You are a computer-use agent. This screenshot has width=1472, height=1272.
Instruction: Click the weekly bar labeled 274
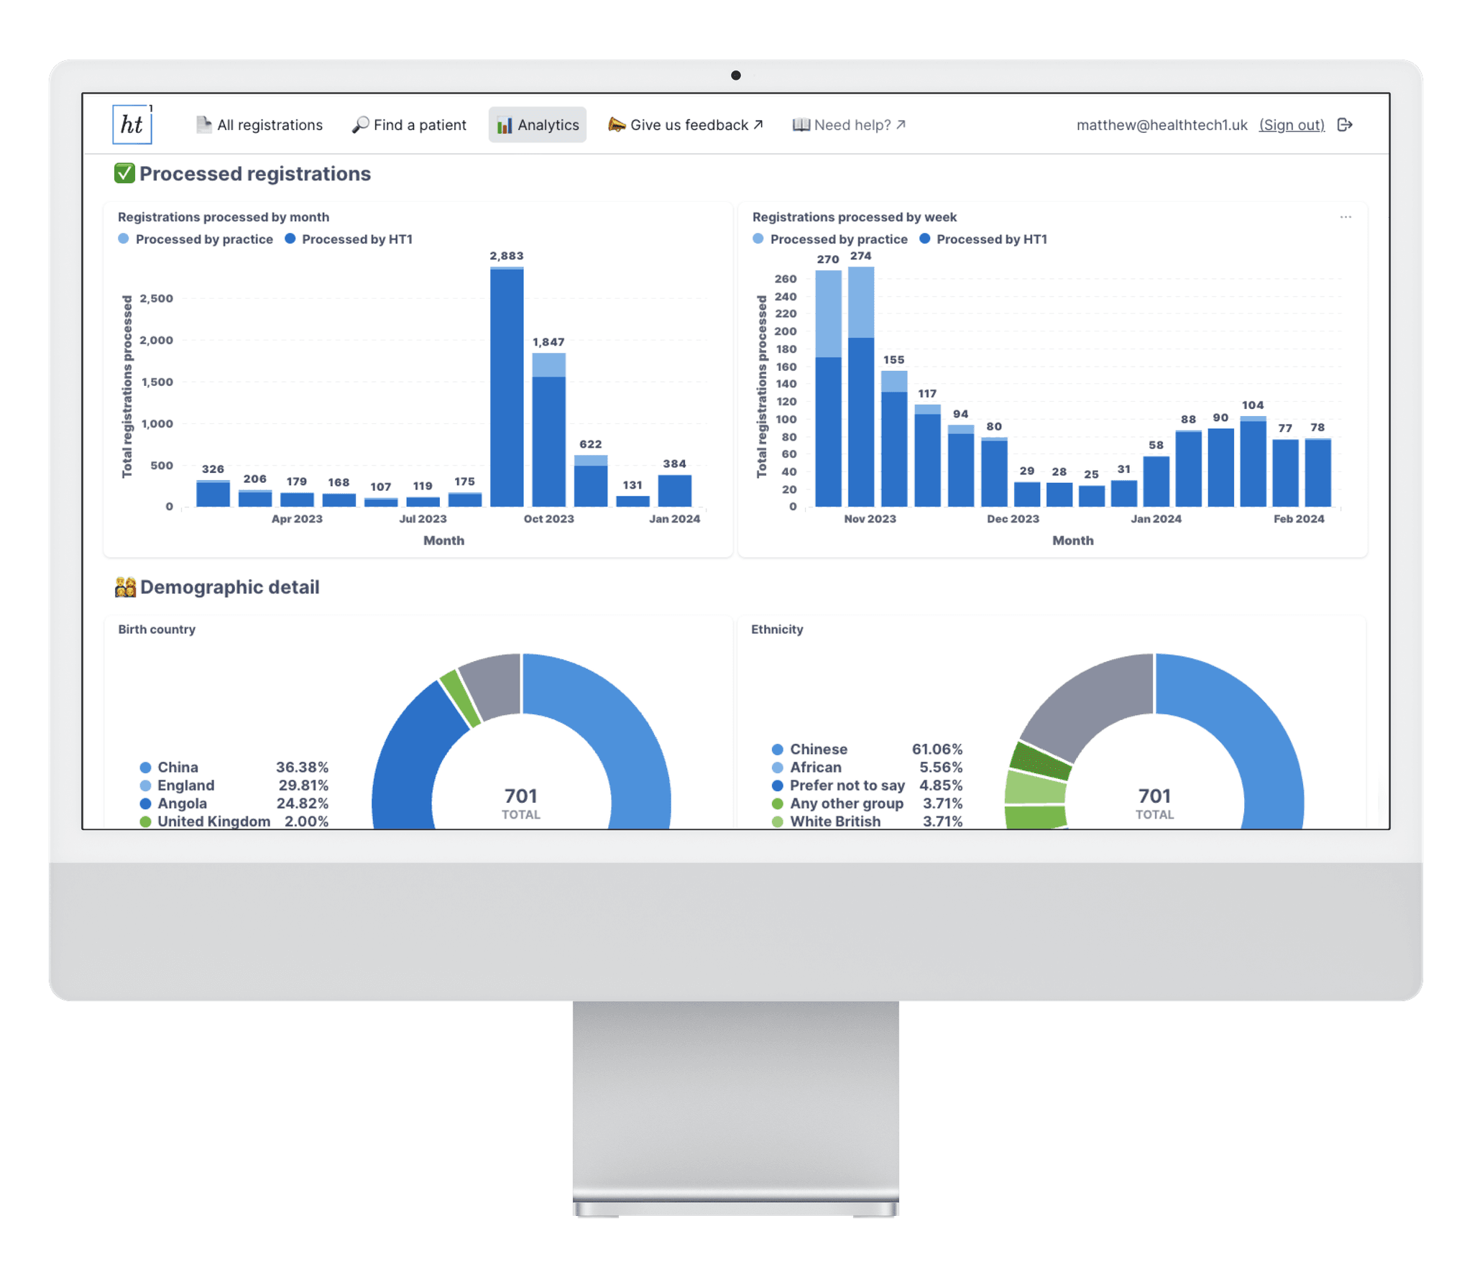[861, 387]
